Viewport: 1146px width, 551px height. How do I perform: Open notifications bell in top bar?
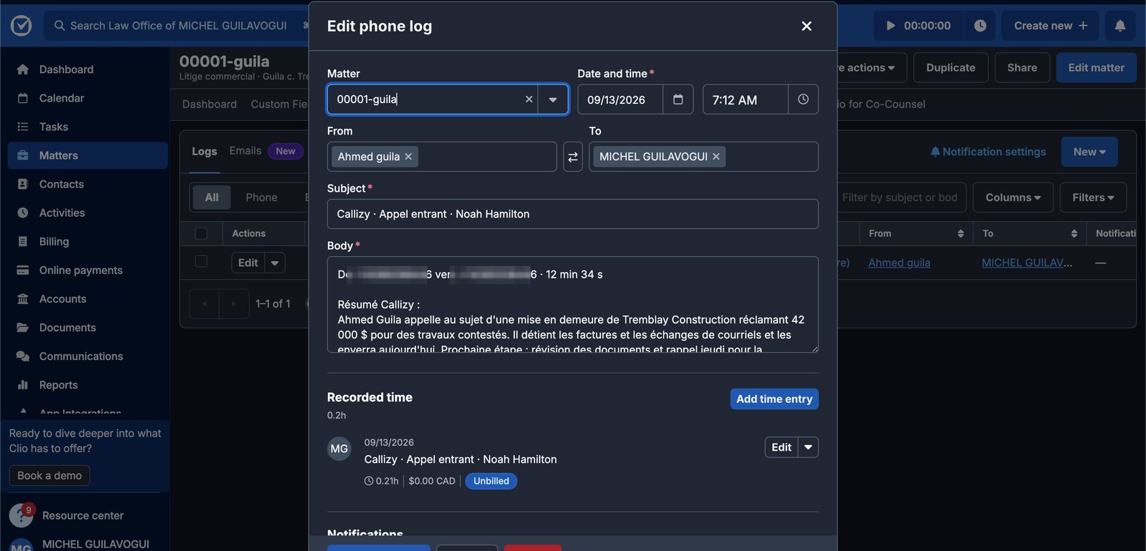point(1120,26)
